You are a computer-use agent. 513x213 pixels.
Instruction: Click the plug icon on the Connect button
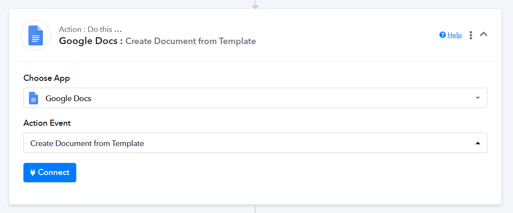(x=32, y=172)
